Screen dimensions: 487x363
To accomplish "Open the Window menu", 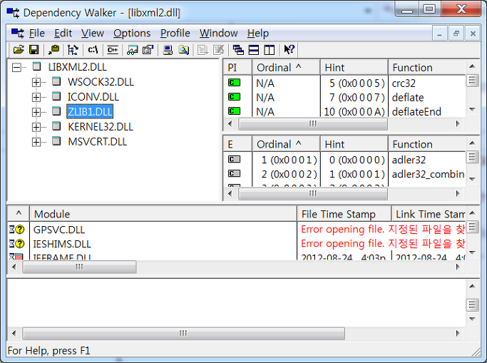I will pos(219,34).
